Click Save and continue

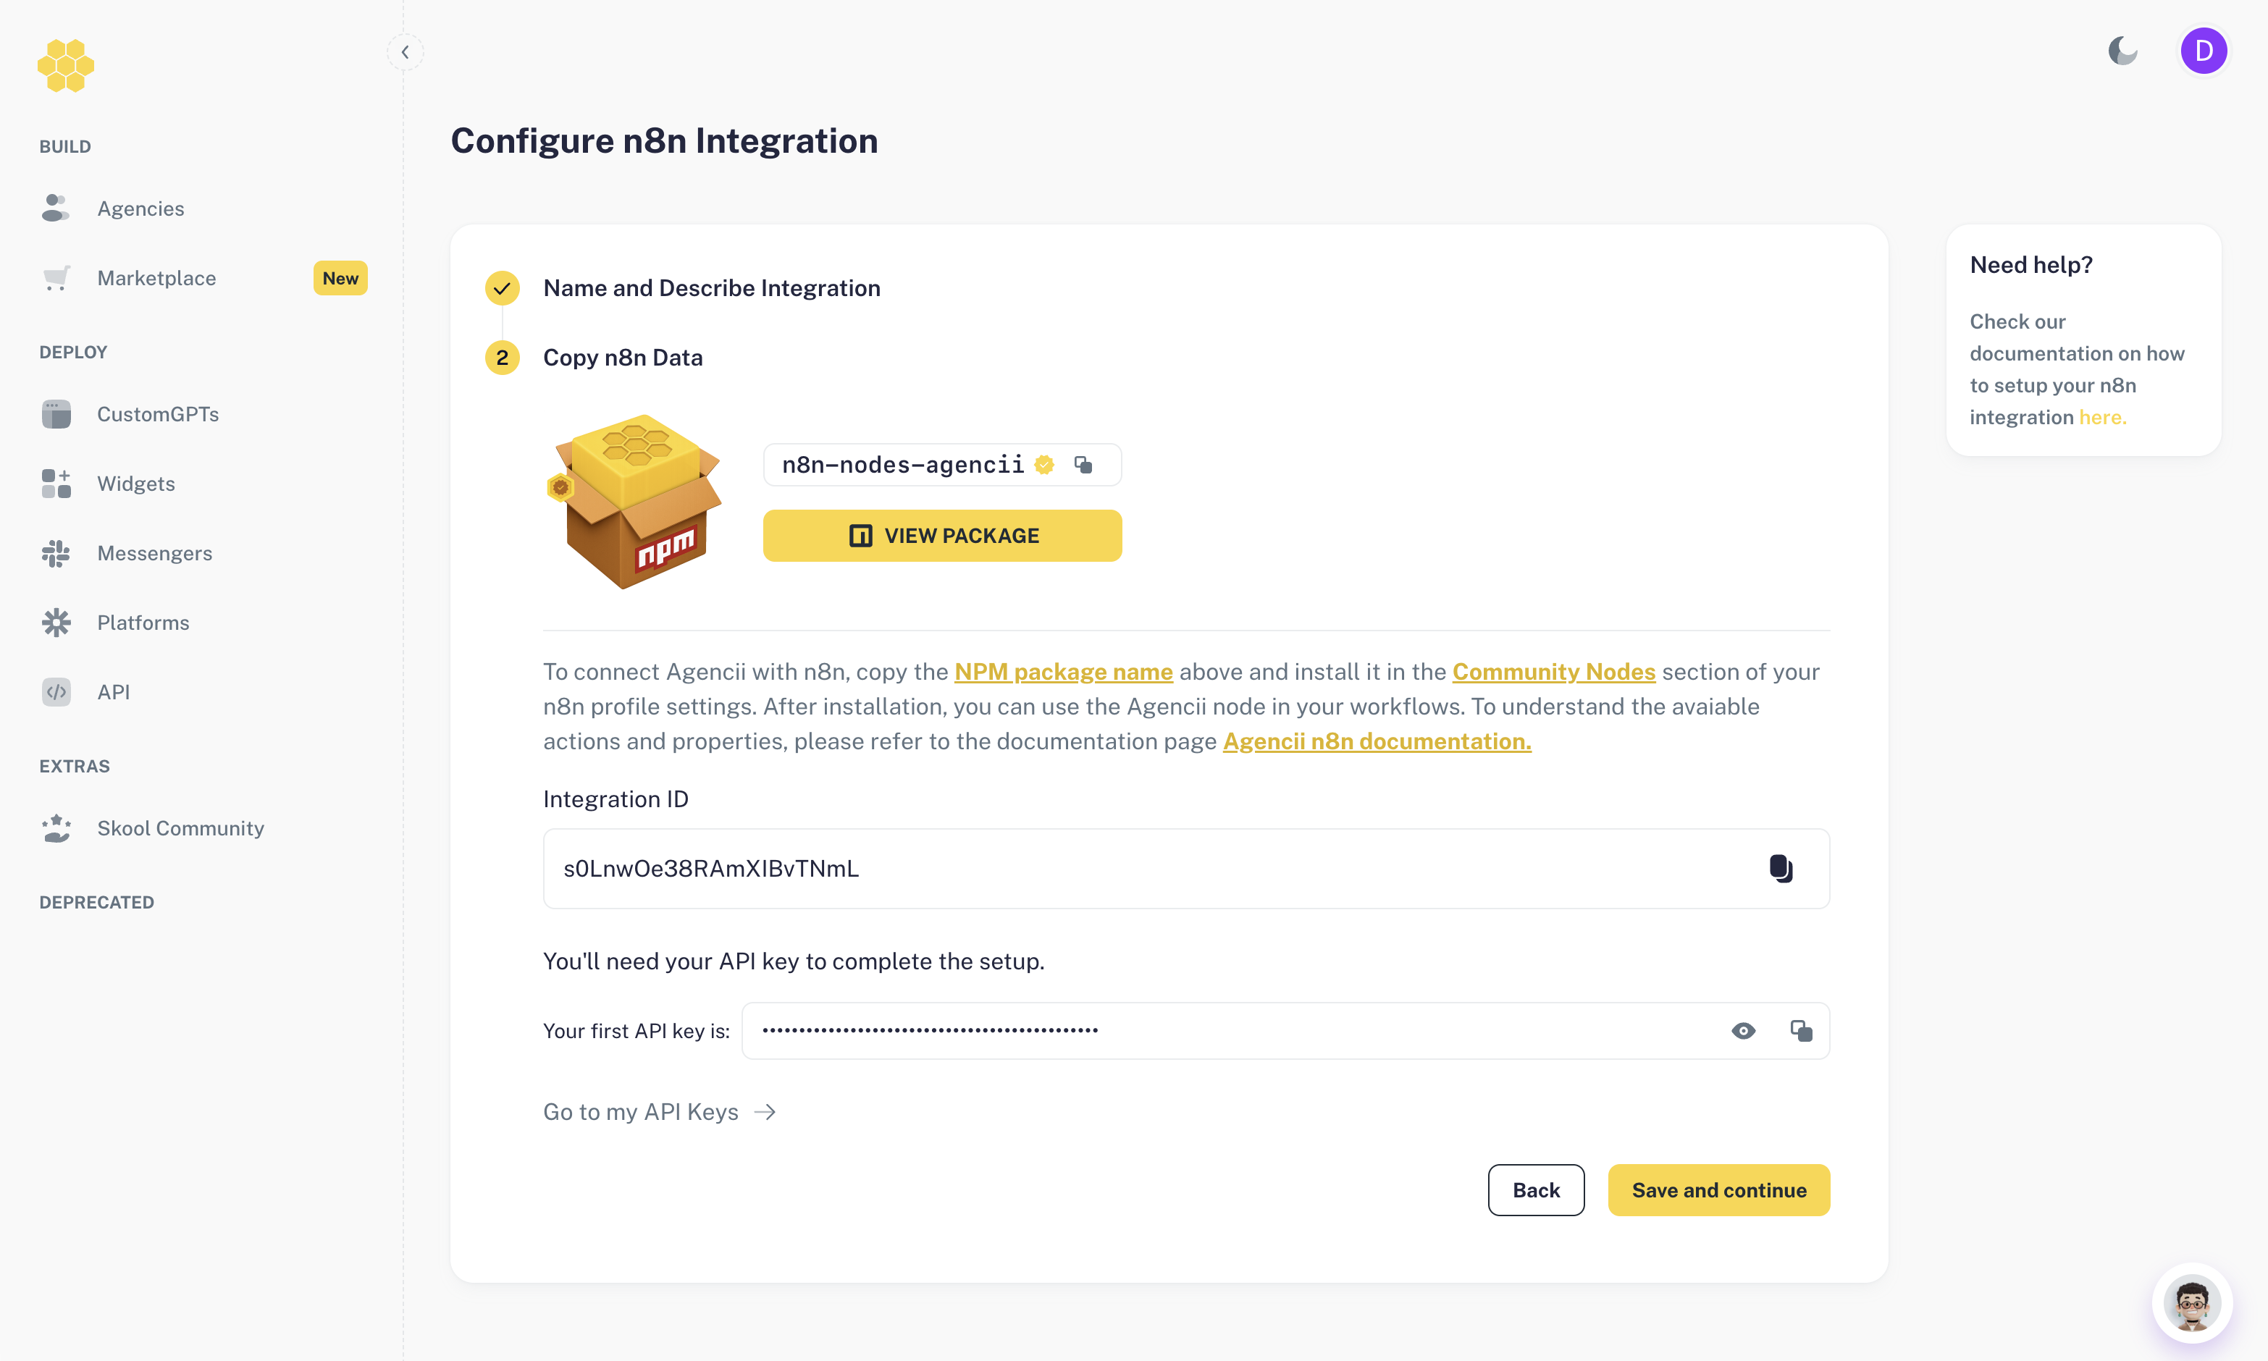(1718, 1189)
